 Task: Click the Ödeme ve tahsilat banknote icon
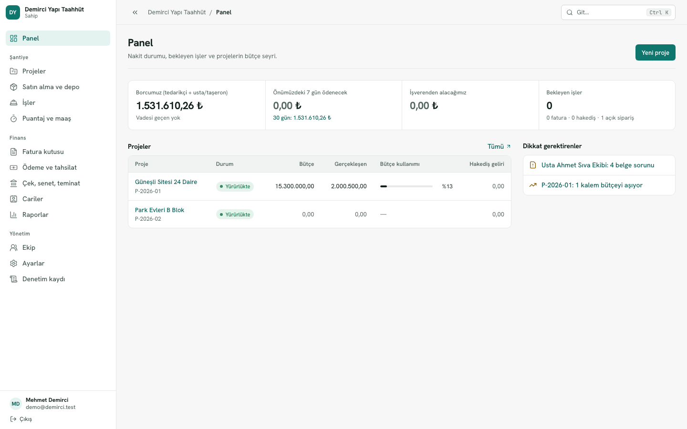click(x=14, y=167)
